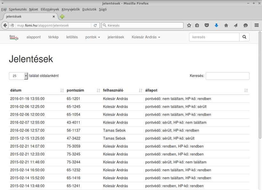The height and width of the screenshot is (190, 262).
Task: Open the Firefox hamburger menu
Action: (257, 25)
